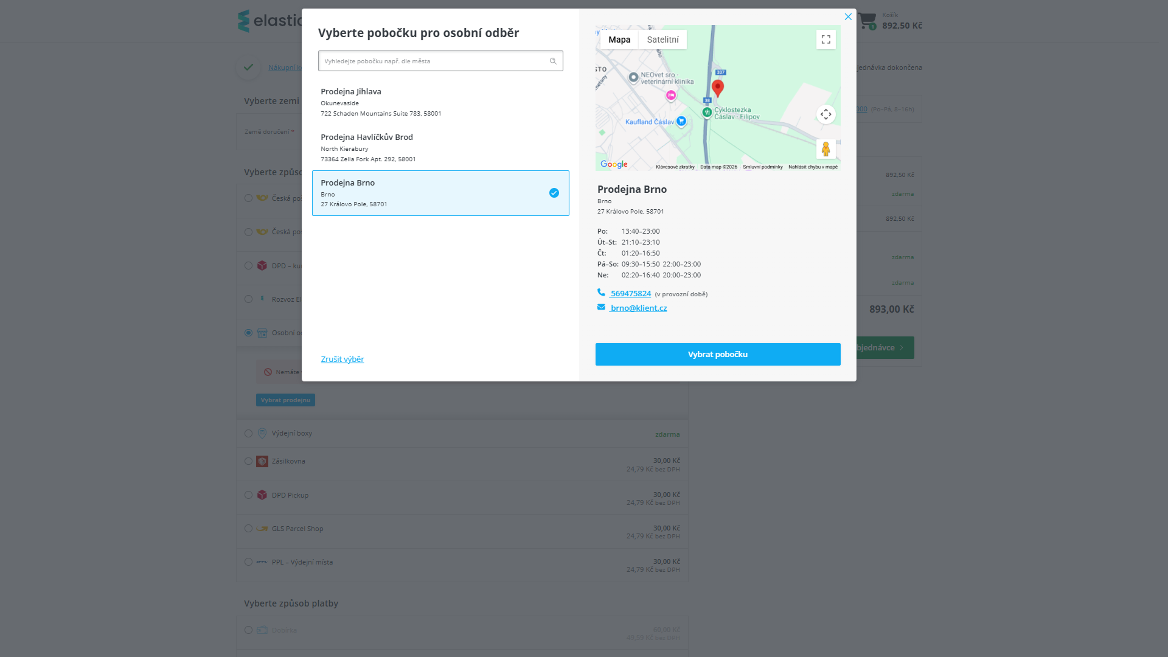The image size is (1168, 657).
Task: Click the red map location pin
Action: (x=718, y=88)
